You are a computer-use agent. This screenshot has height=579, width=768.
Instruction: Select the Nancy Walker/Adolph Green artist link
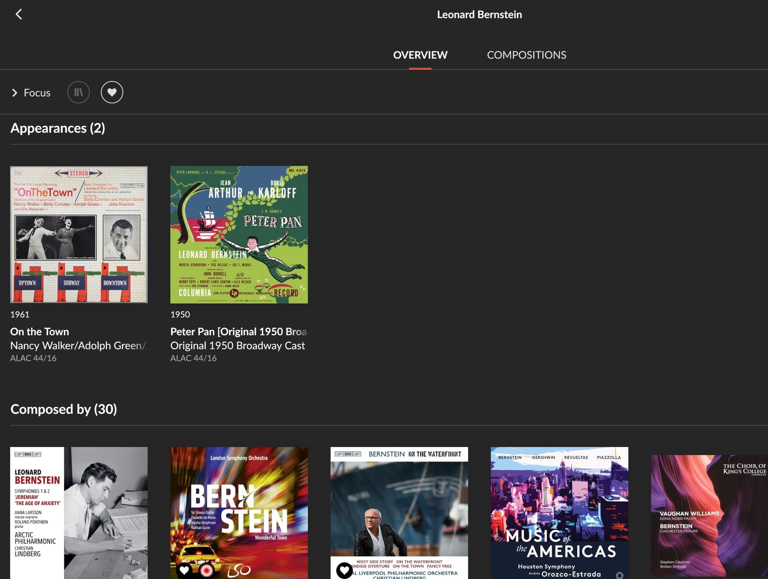(x=78, y=346)
